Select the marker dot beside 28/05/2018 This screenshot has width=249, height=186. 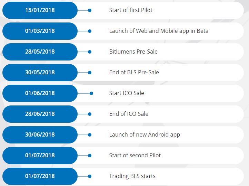click(x=90, y=52)
